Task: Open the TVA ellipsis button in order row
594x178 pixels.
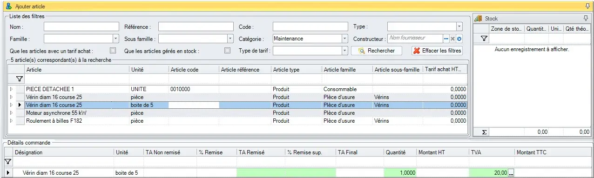Action: (511, 173)
